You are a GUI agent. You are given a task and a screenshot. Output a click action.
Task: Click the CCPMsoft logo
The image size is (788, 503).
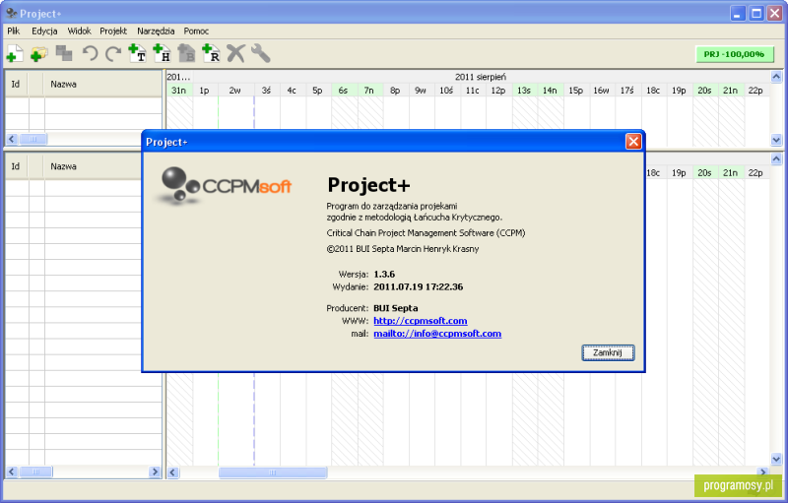click(x=225, y=186)
